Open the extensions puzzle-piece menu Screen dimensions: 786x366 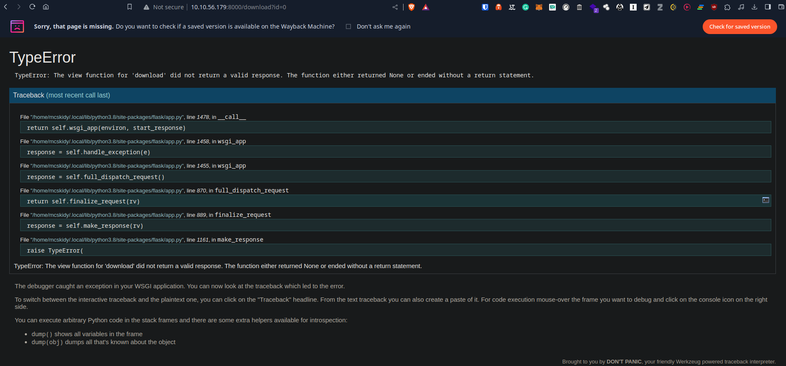pos(728,7)
